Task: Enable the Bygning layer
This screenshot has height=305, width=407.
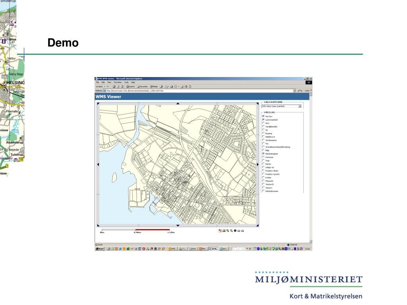Action: tap(264, 133)
